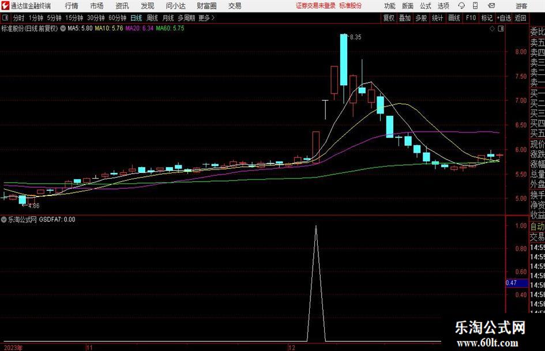
Task: Open the 资讯 menu
Action: pos(122,6)
